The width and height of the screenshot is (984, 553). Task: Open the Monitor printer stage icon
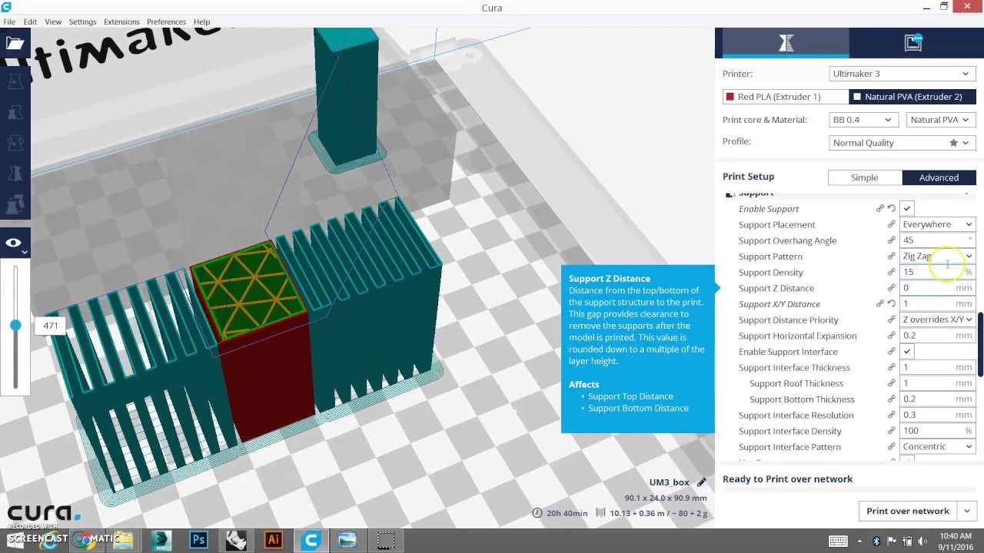[x=913, y=43]
